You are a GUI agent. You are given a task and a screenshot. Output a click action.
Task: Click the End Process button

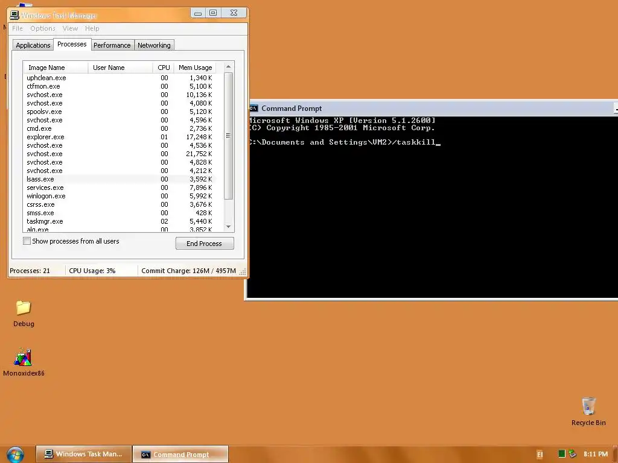[205, 244]
